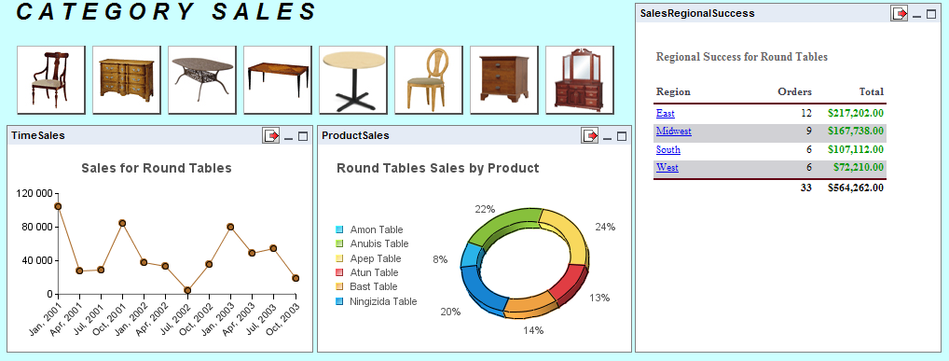Choose the wooden dresser chest category

pos(127,79)
